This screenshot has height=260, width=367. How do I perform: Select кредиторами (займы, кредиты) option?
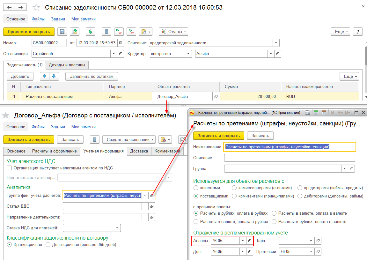300,188
